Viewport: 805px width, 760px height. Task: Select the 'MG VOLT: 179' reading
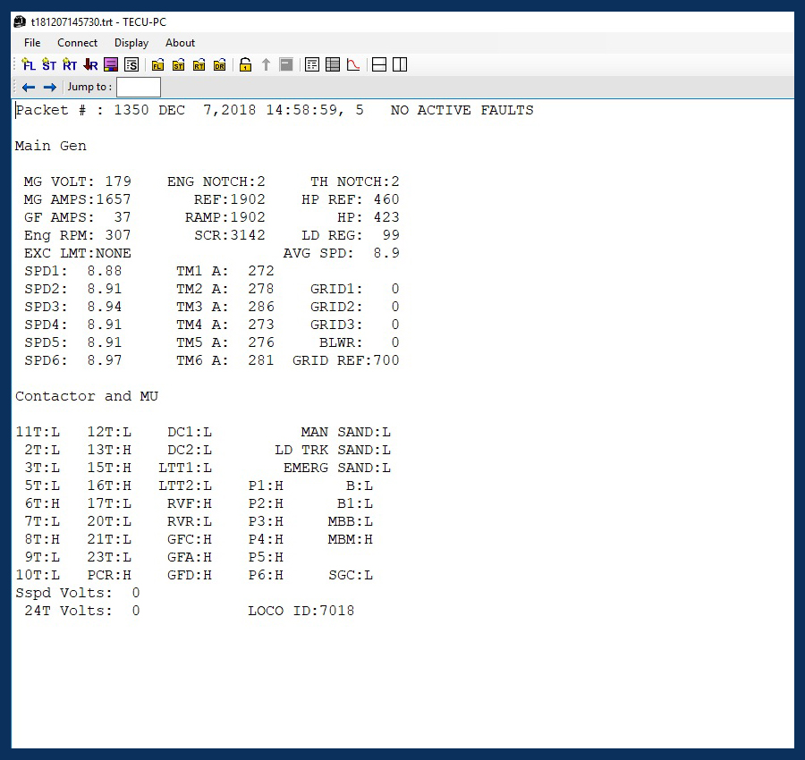click(x=78, y=182)
